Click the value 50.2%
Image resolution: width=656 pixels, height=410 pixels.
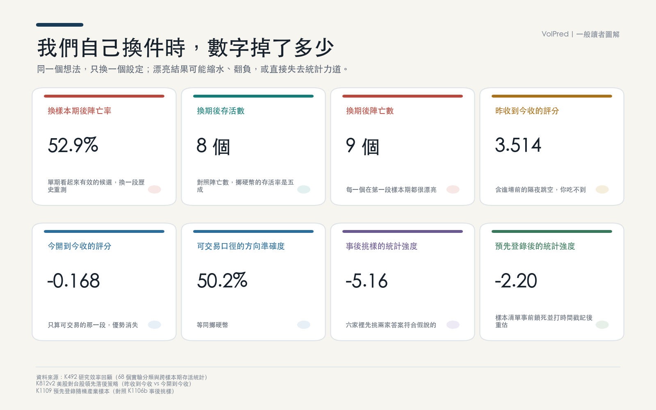pyautogui.click(x=222, y=281)
